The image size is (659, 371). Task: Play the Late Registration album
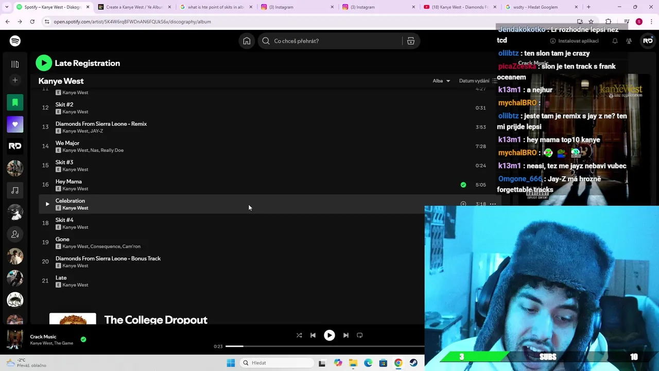coord(44,63)
